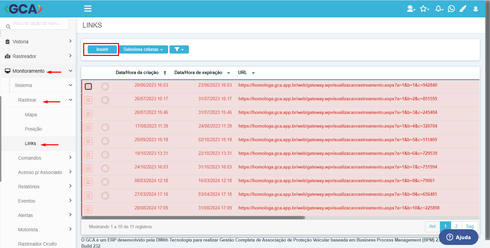Go to previous page with Ant

432,227
